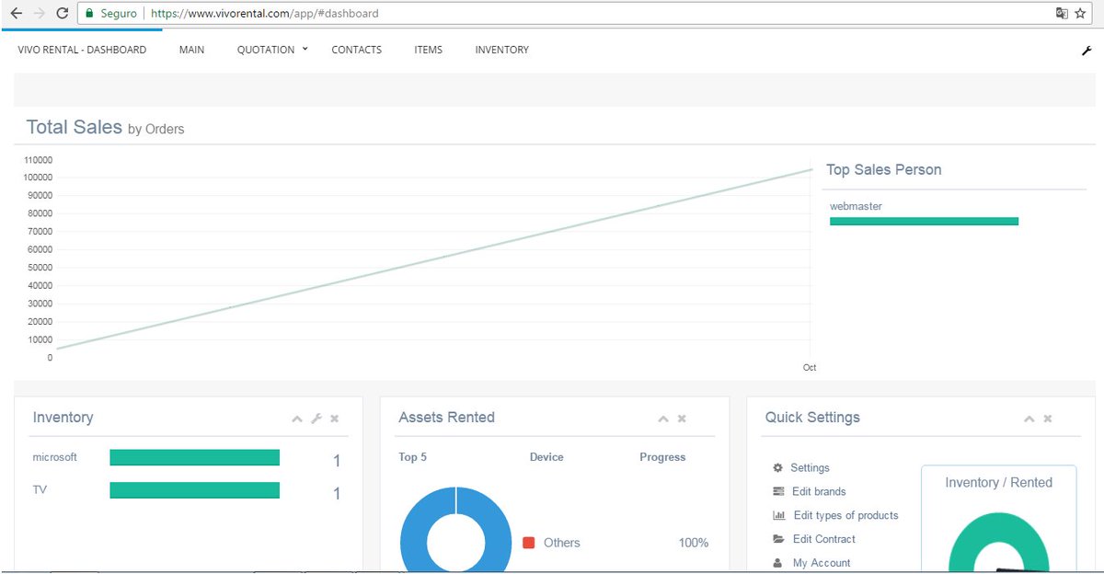Click the icon beside Edit brands

coord(778,491)
